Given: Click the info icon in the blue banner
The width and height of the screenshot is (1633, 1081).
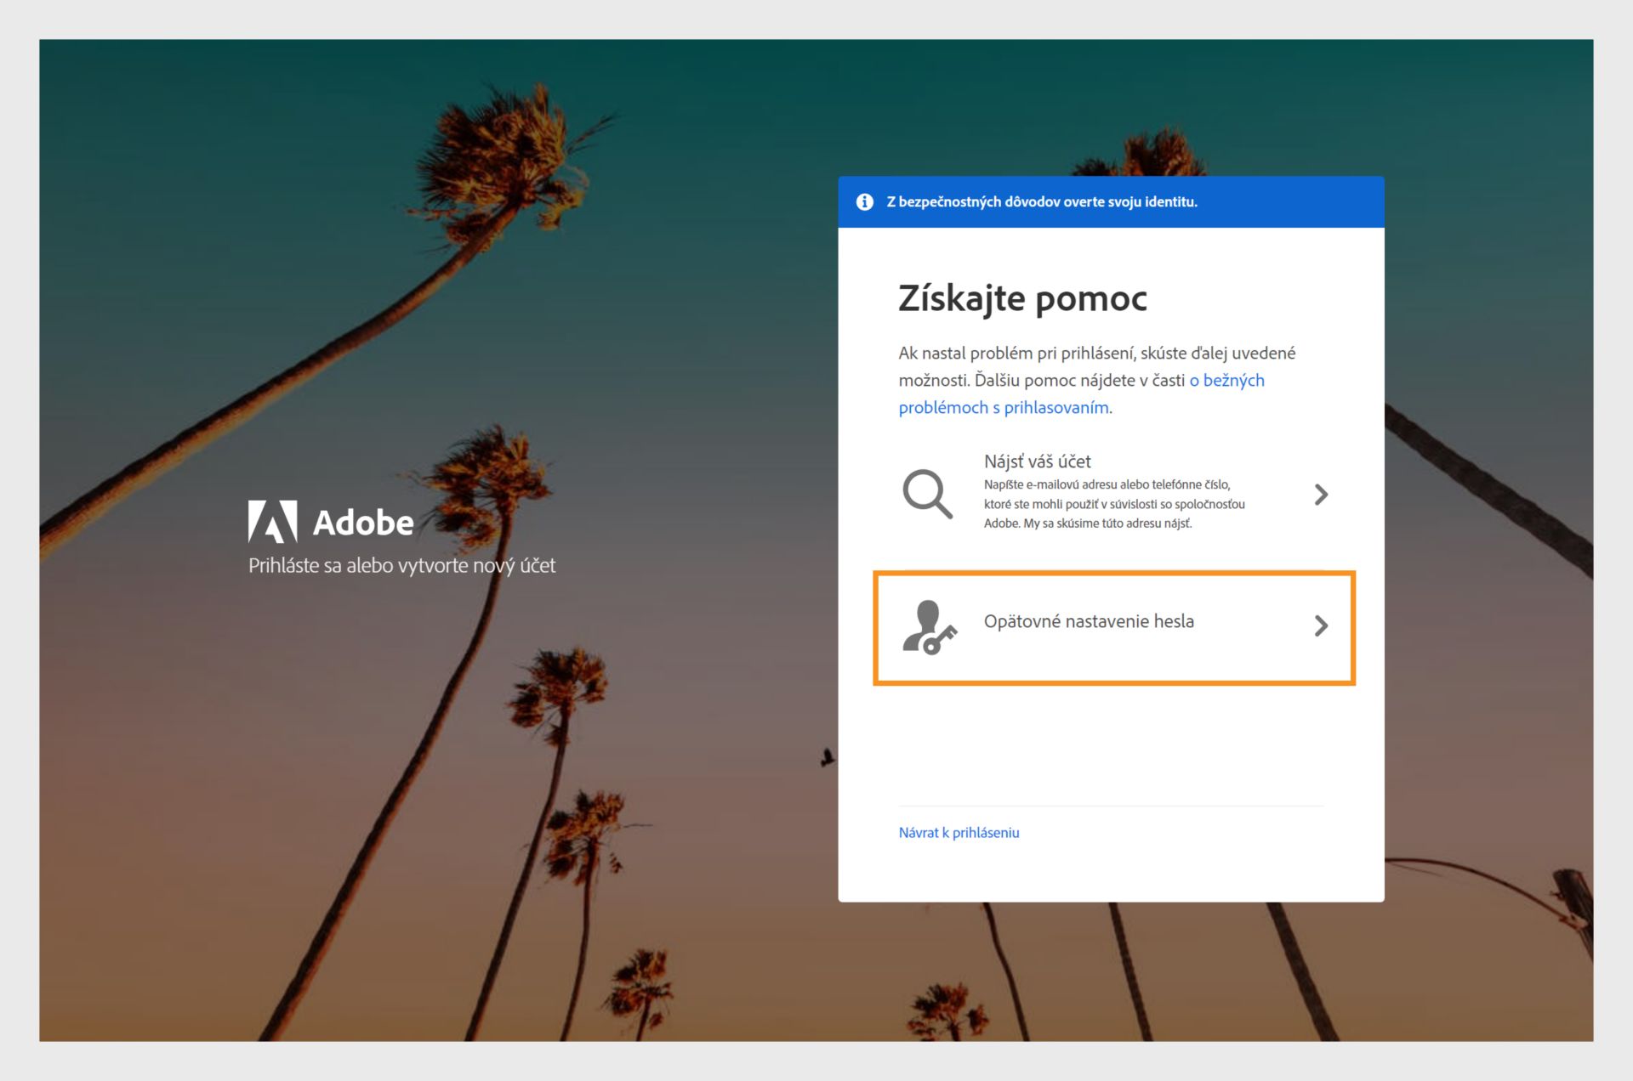Looking at the screenshot, I should (864, 201).
